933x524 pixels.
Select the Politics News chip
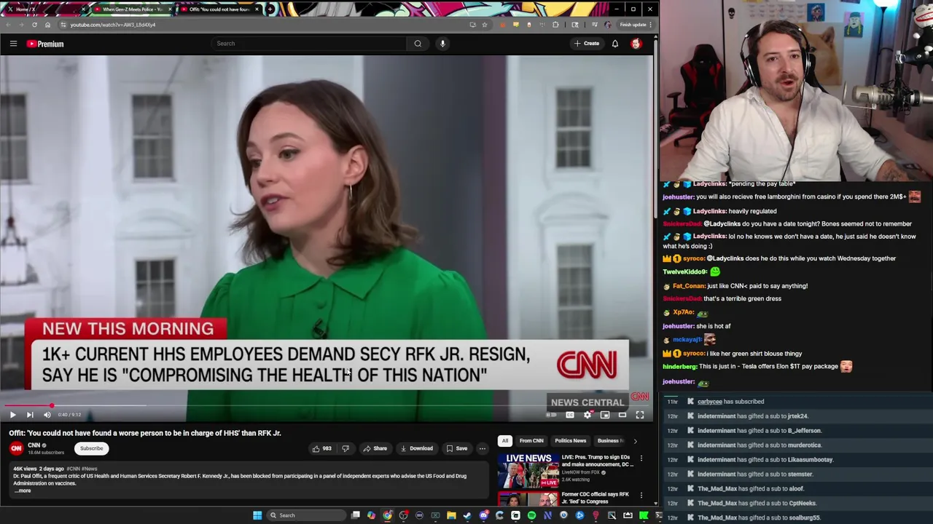(570, 440)
